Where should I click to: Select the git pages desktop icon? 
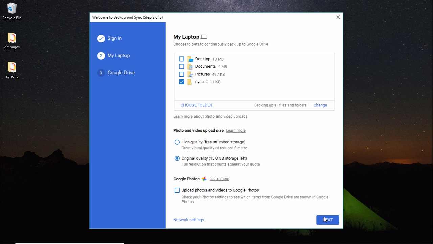coord(12,41)
